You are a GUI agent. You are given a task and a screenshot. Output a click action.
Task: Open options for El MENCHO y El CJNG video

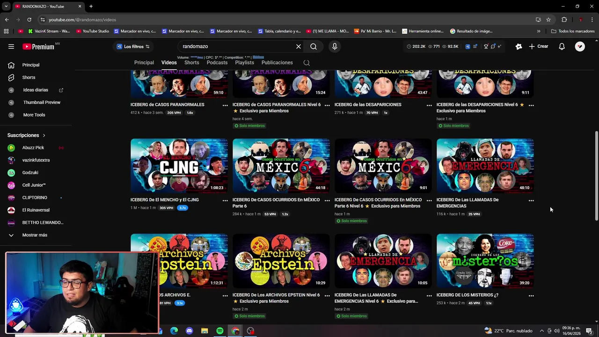coord(225,200)
